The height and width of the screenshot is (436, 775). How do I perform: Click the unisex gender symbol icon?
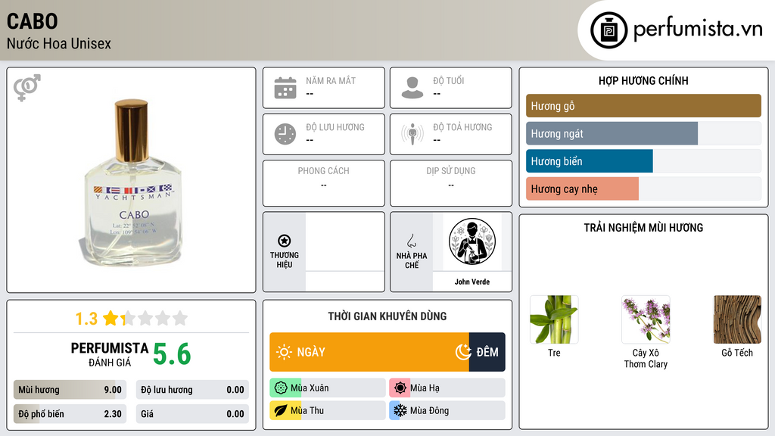[x=27, y=88]
